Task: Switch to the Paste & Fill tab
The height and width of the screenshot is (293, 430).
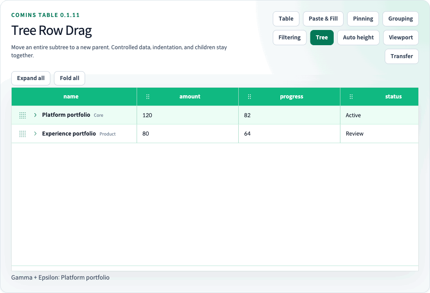Action: pyautogui.click(x=323, y=19)
